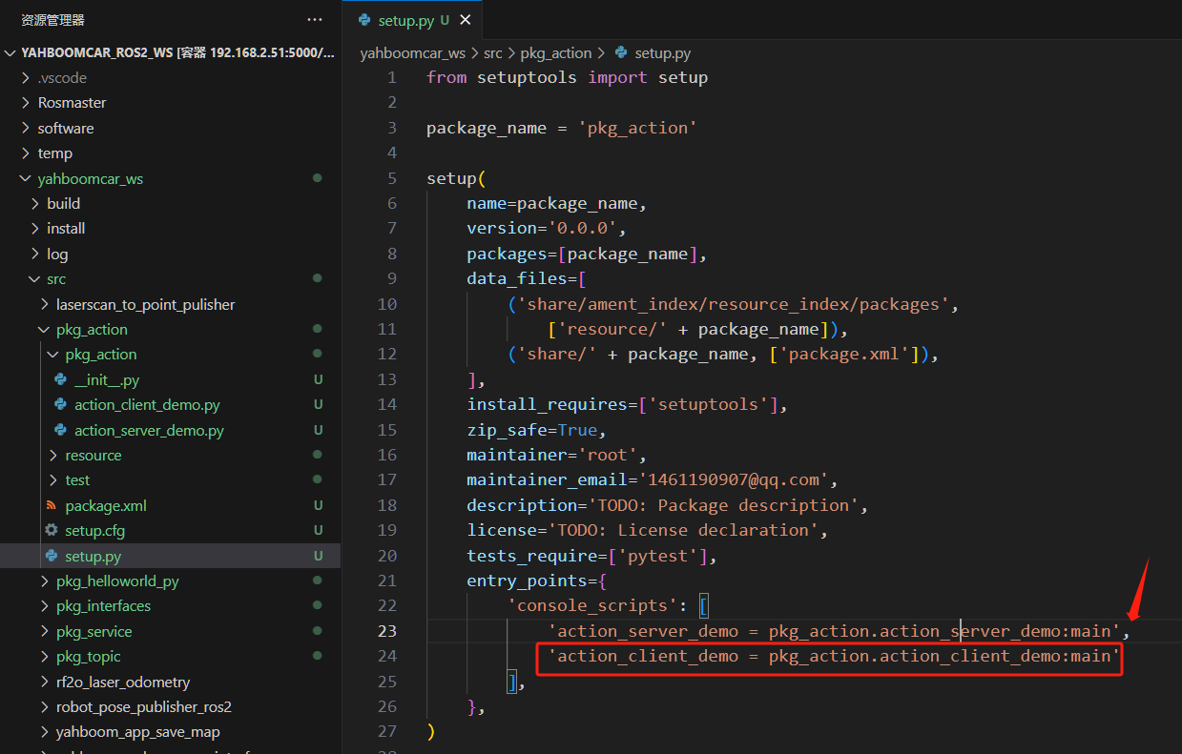Viewport: 1182px width, 754px height.
Task: Click the Python icon beside action_client_demo.py
Action: (60, 405)
